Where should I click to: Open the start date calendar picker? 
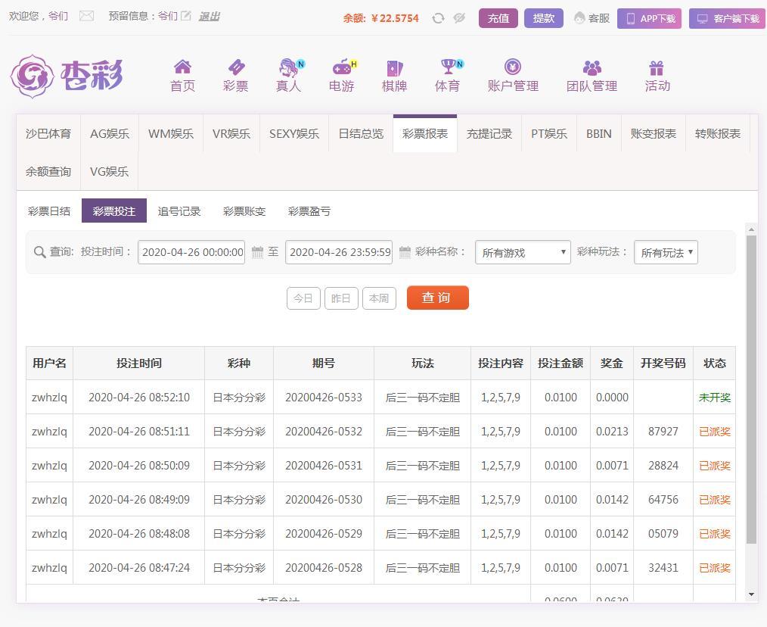[257, 252]
